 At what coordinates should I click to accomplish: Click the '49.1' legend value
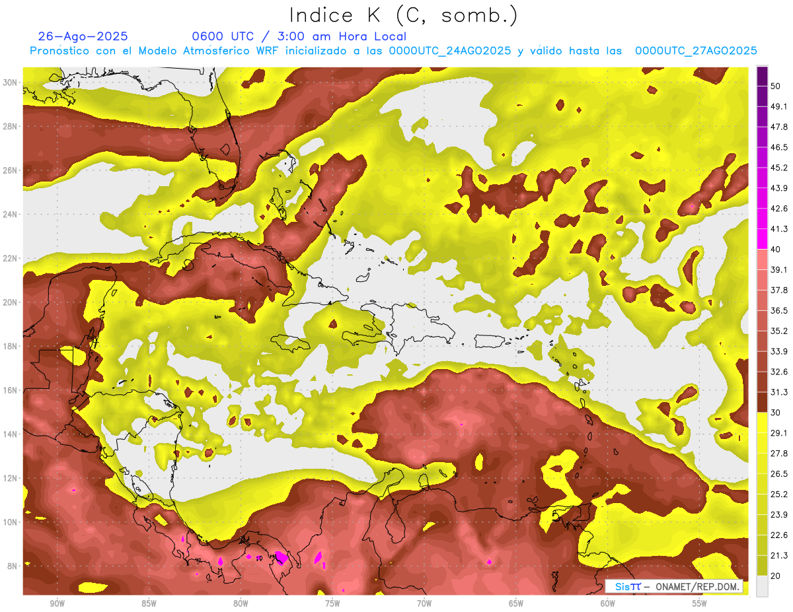[779, 107]
